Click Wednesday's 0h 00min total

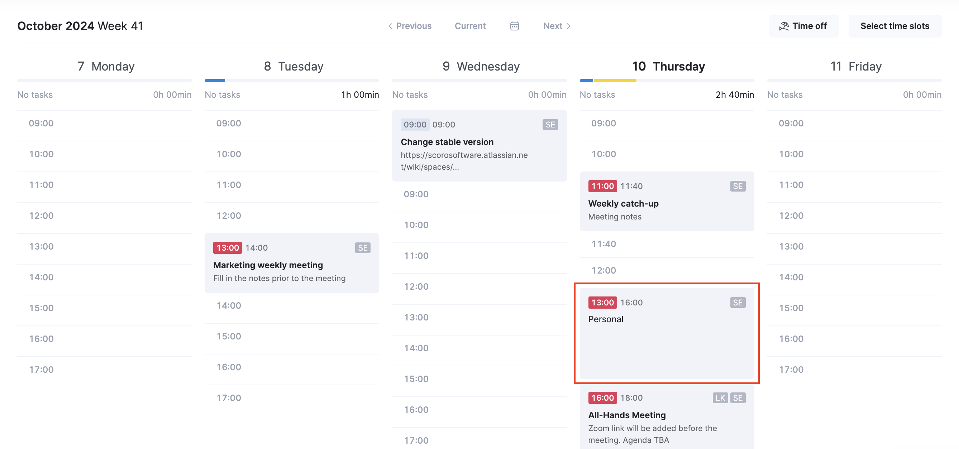(547, 95)
